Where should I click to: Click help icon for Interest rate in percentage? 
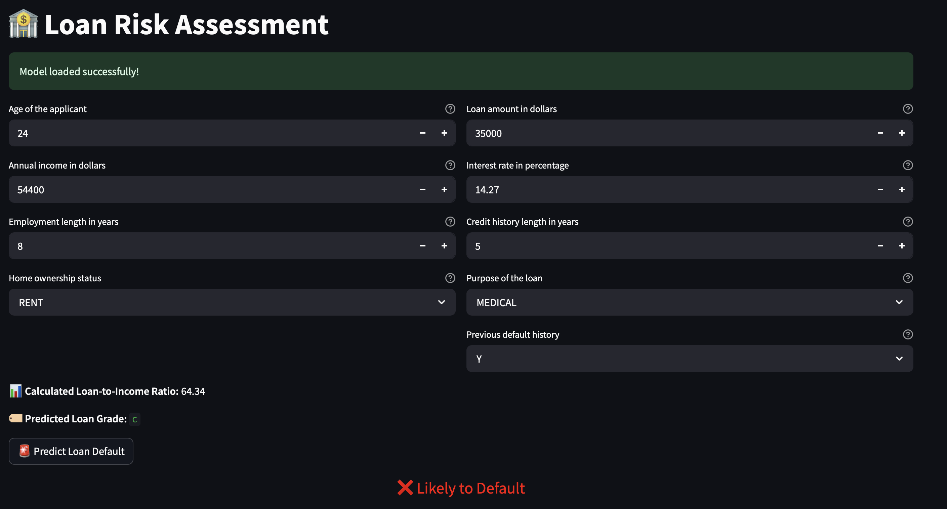tap(908, 165)
